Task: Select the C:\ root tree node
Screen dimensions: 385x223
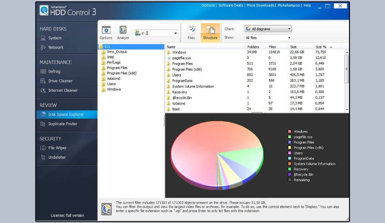Action: tap(131, 47)
